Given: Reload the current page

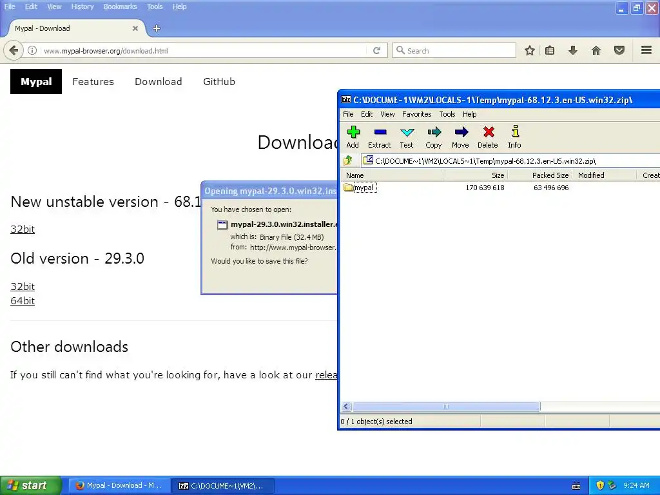Looking at the screenshot, I should click(376, 50).
